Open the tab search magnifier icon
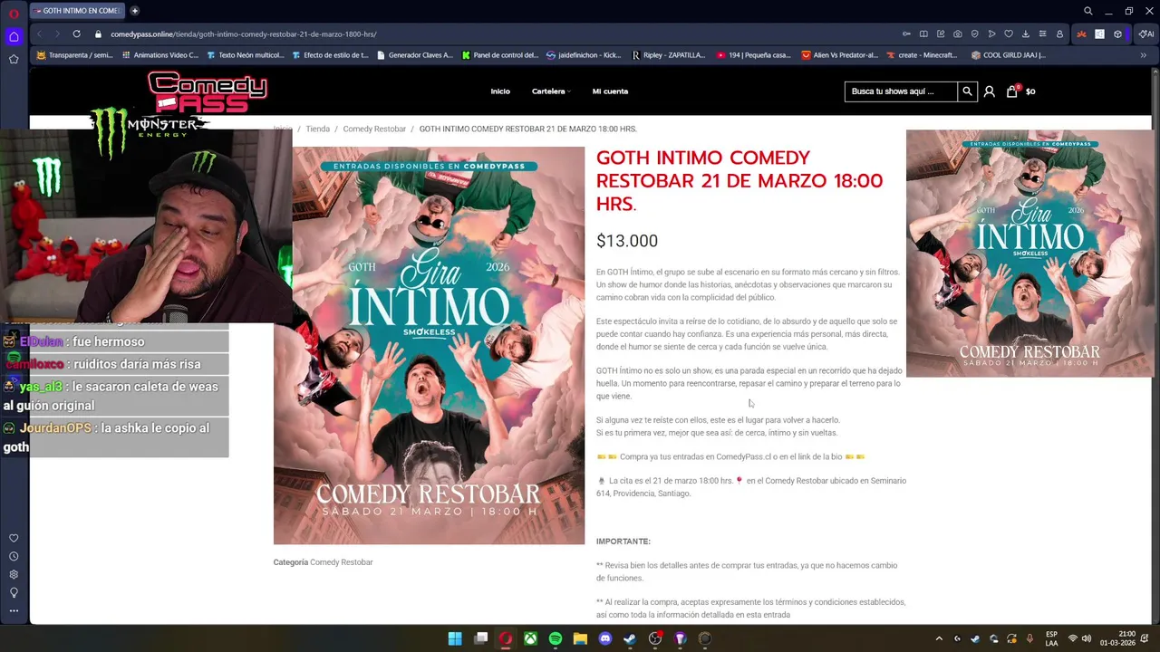 point(1088,11)
